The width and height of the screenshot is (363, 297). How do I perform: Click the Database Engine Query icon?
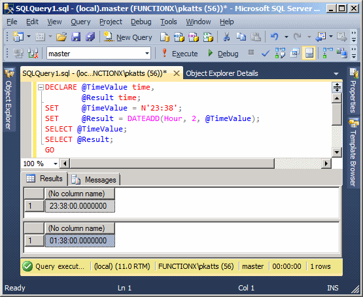pyautogui.click(x=165, y=37)
